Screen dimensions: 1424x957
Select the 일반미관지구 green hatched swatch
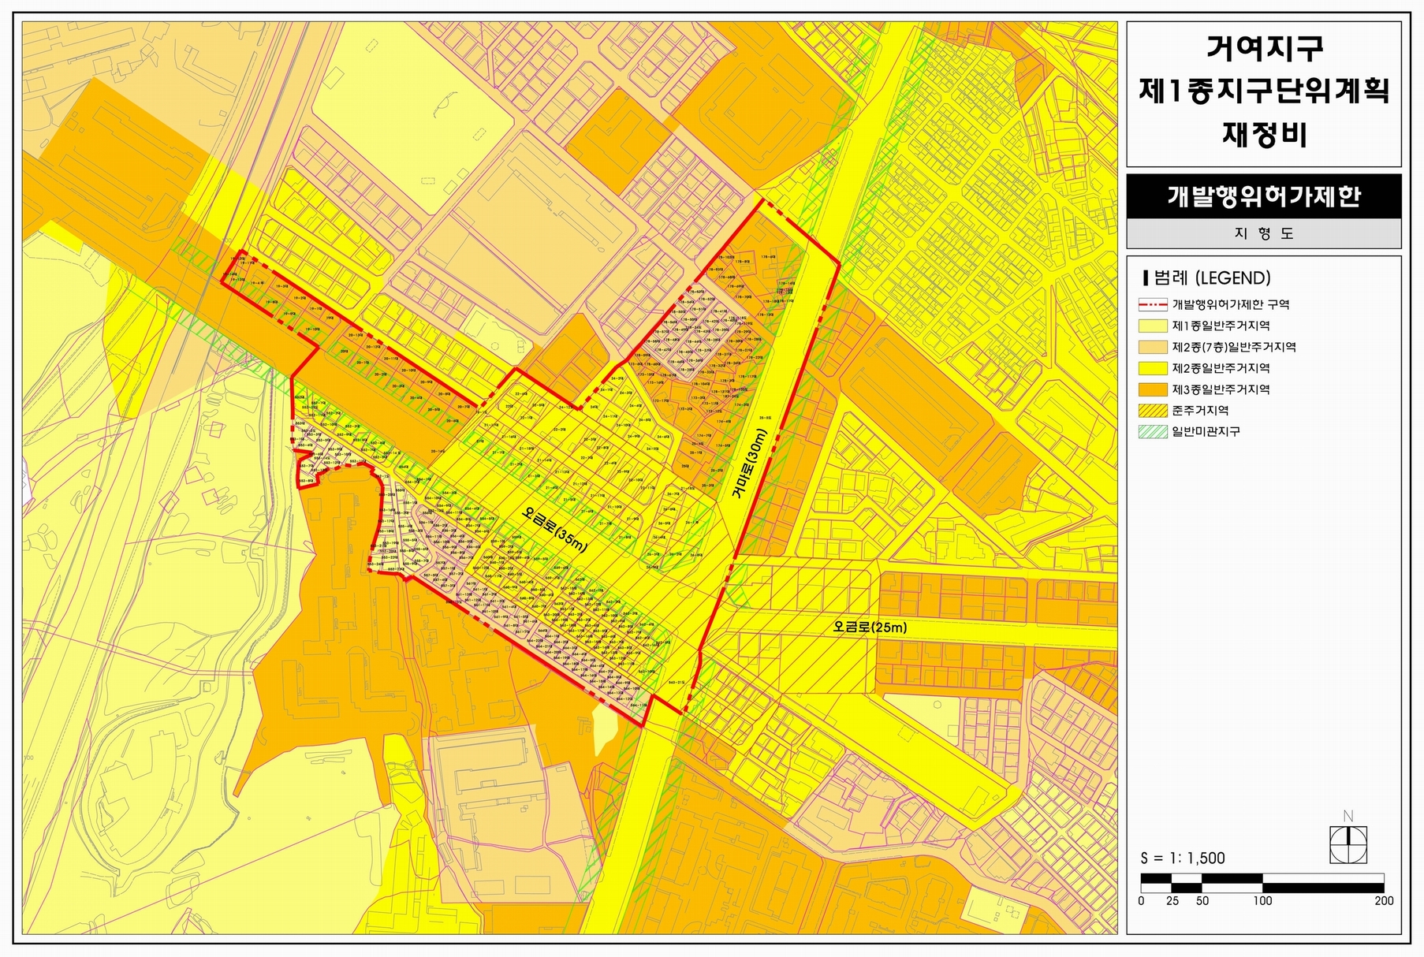pyautogui.click(x=1153, y=432)
